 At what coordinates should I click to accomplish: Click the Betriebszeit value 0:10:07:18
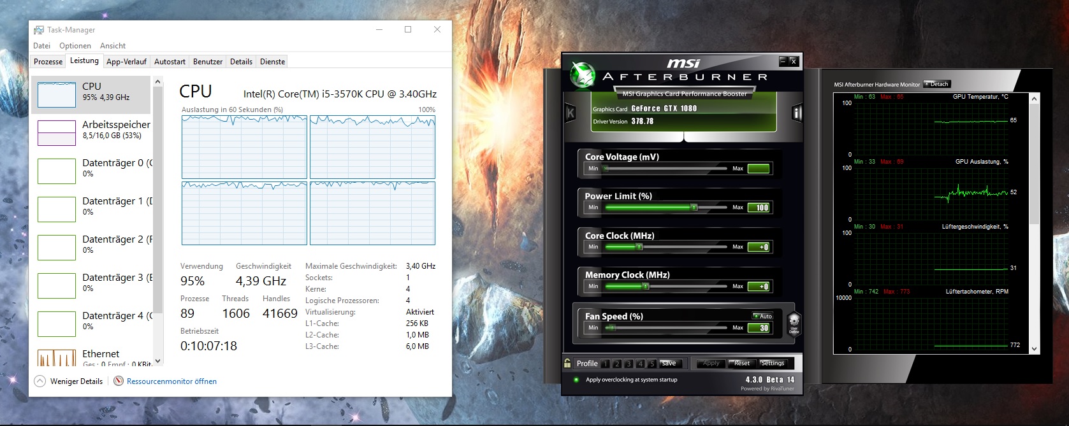coord(208,346)
